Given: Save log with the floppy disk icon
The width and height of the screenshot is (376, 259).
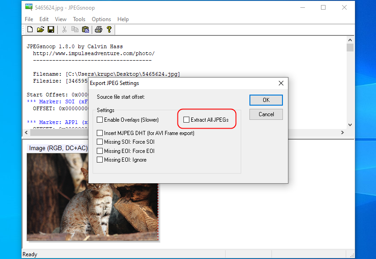Looking at the screenshot, I should click(51, 29).
